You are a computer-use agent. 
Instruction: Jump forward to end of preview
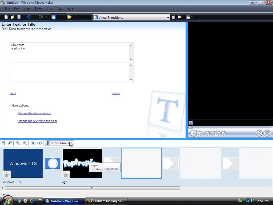[x=224, y=133]
